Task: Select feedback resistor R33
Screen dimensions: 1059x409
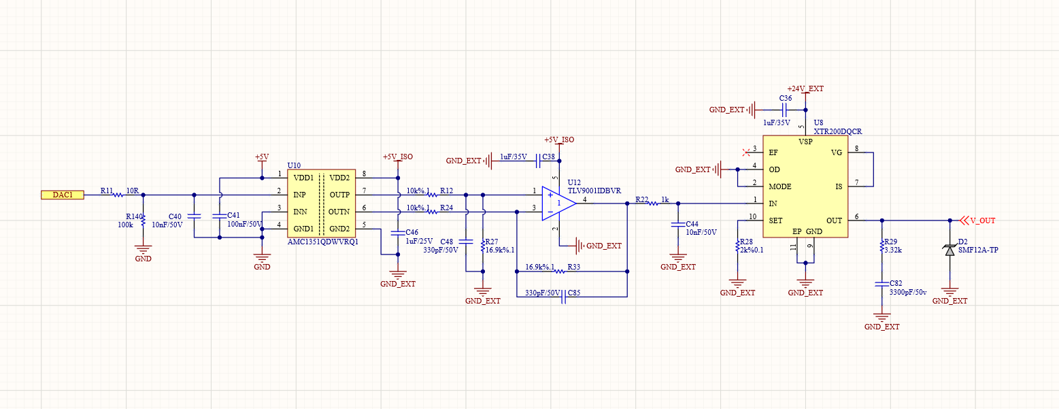Action: (x=559, y=272)
